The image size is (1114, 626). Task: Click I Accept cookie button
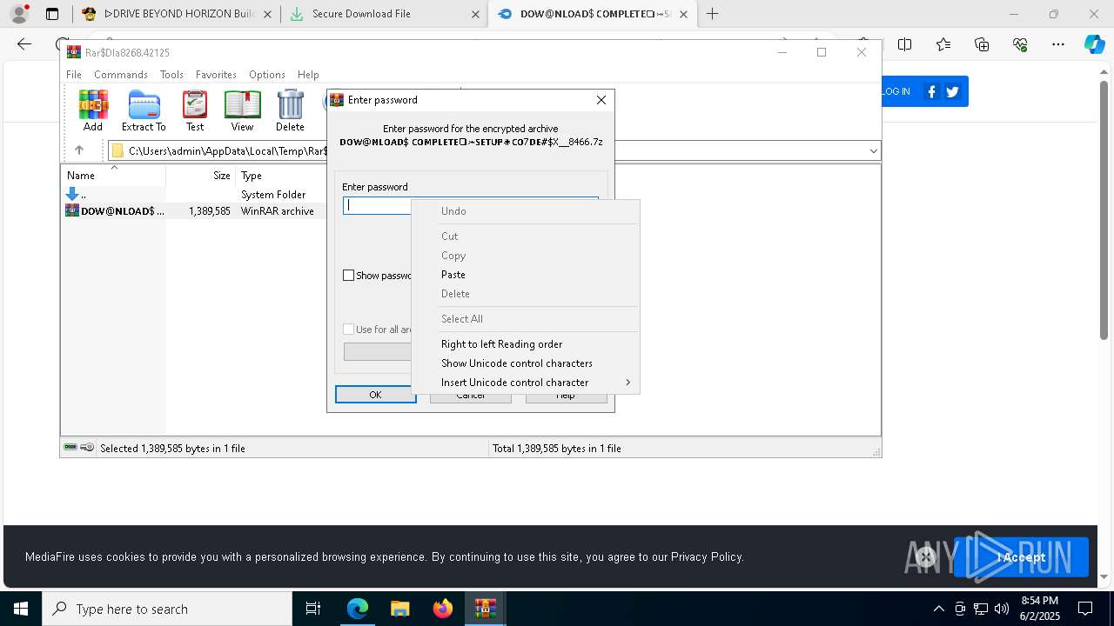click(1021, 557)
